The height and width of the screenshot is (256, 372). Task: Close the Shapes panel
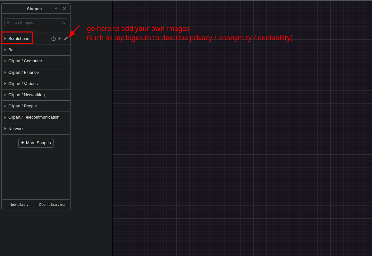(x=64, y=8)
